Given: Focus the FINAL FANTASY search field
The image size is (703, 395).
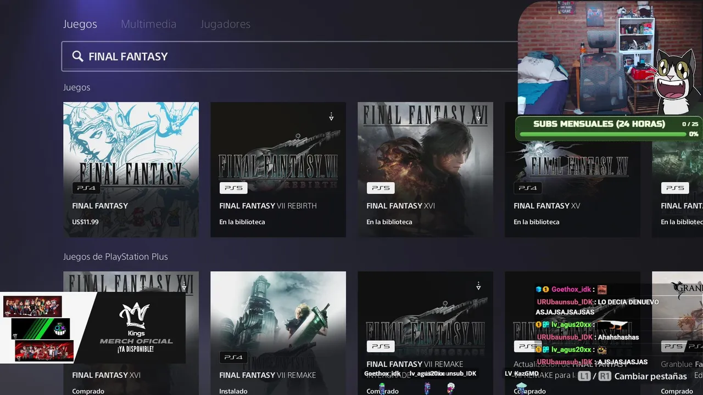Looking at the screenshot, I should point(289,57).
